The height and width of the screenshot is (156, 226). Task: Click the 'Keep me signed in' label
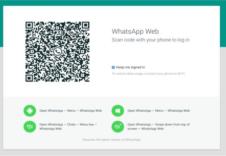130,67
